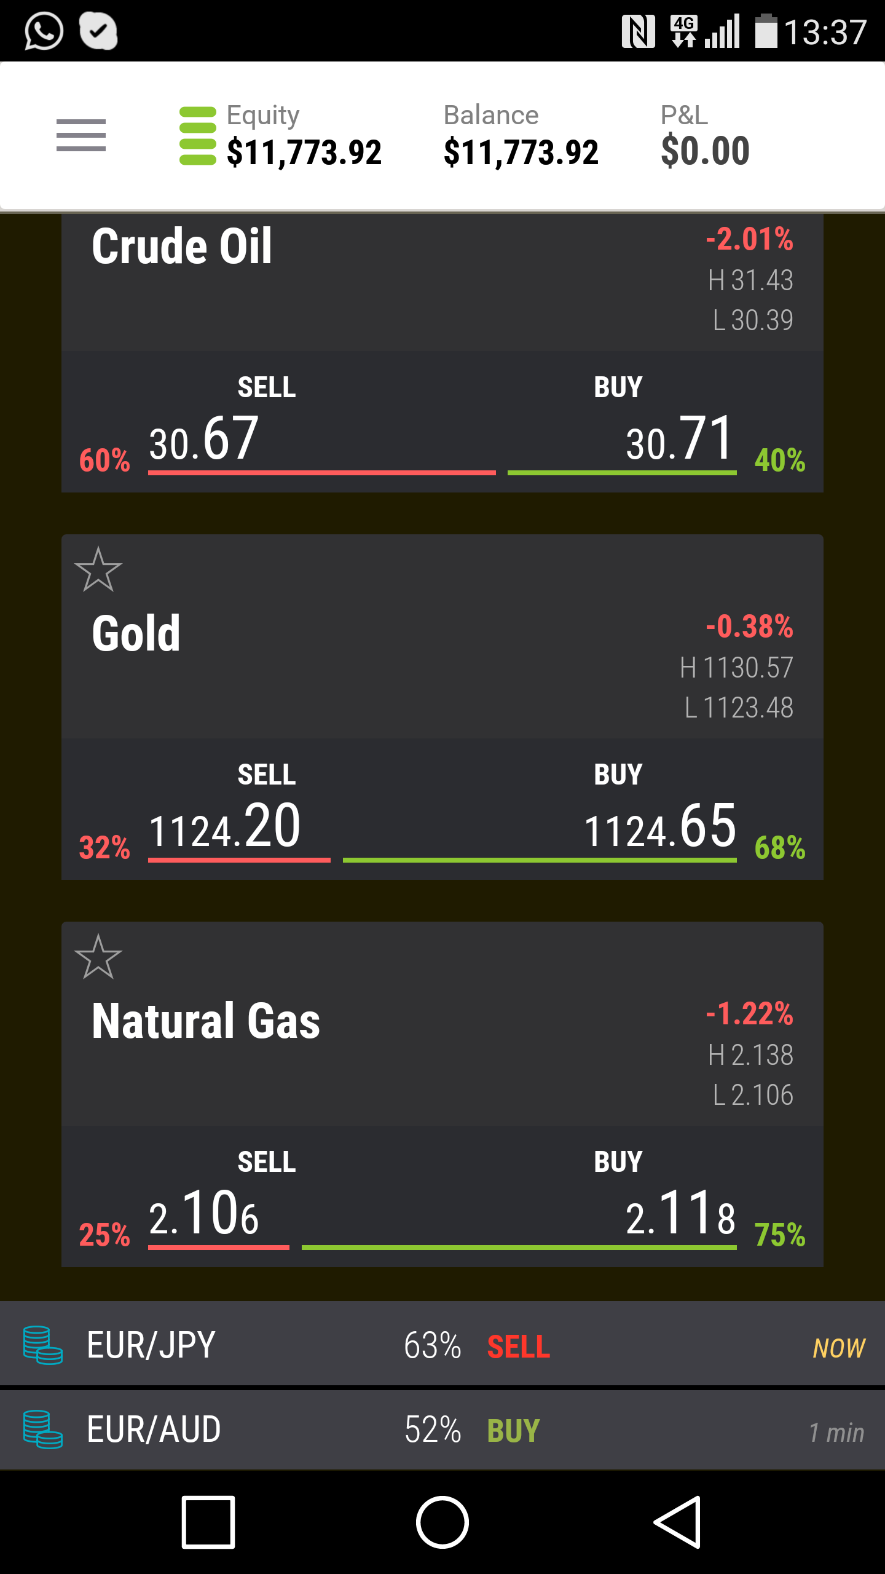Tap the Gold instrument title
Image resolution: width=885 pixels, height=1574 pixels.
click(136, 633)
